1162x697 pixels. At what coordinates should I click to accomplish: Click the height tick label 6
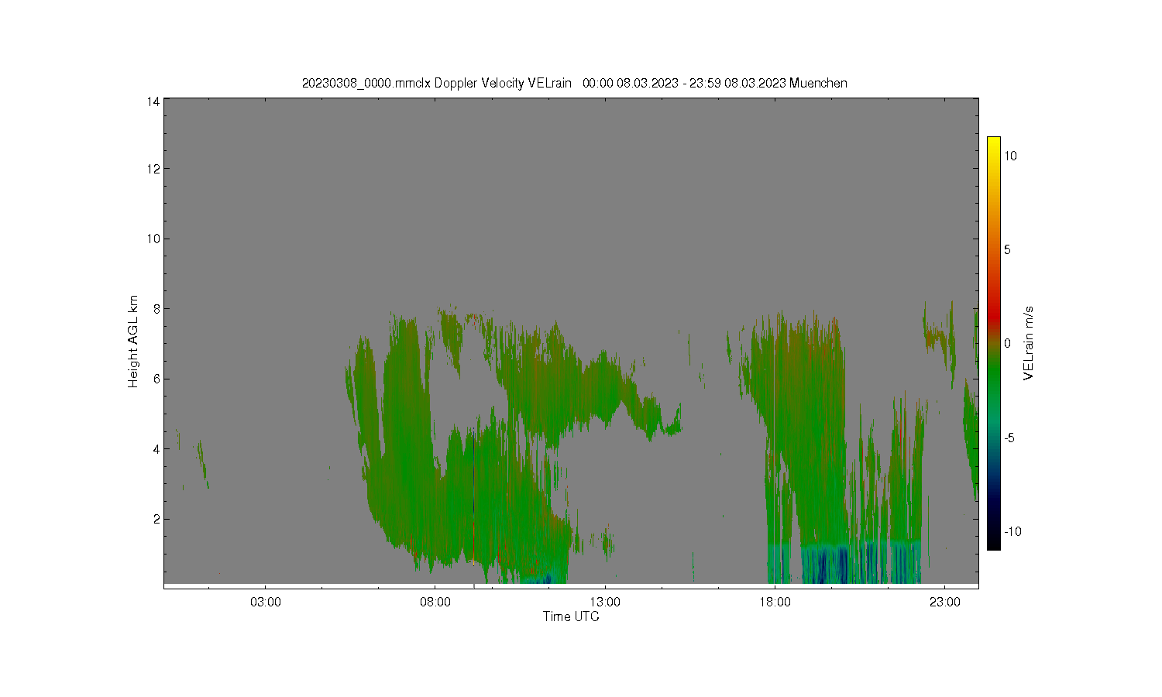coord(156,379)
